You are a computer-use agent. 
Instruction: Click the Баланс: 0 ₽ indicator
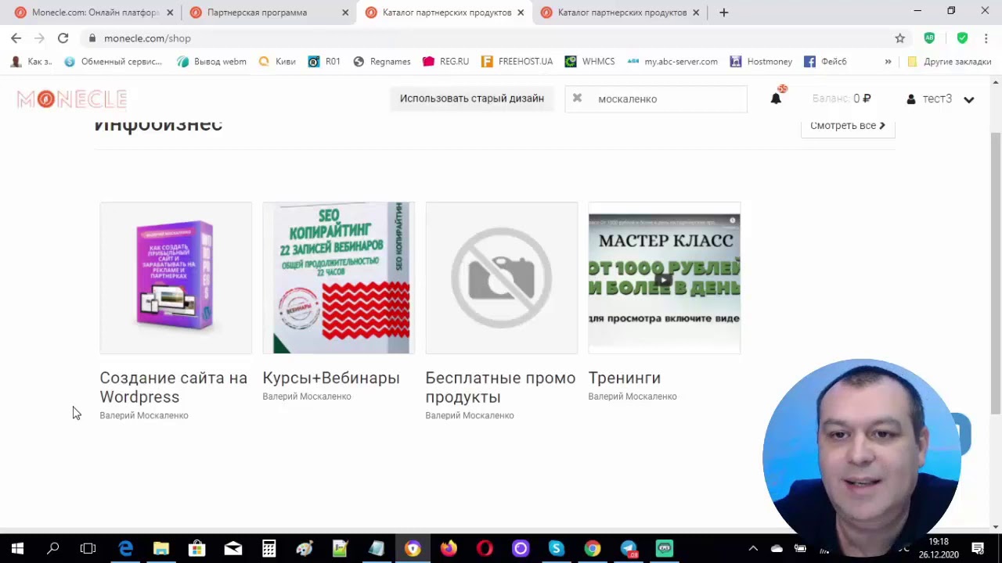[842, 99]
